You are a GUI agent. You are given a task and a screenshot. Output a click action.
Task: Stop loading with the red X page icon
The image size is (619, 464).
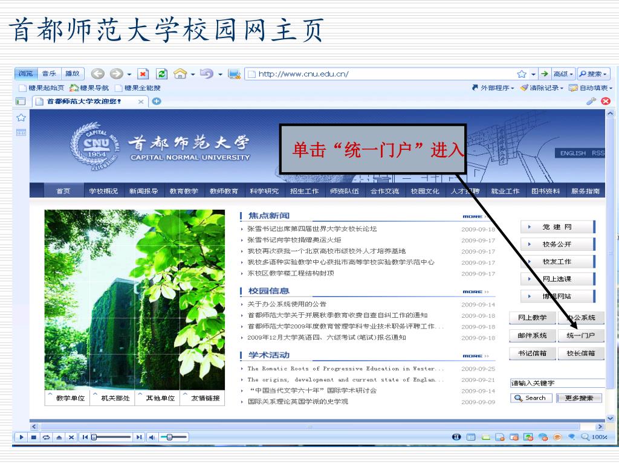click(143, 74)
